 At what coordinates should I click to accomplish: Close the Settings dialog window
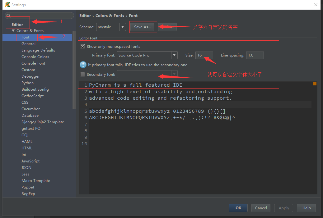(x=316, y=5)
